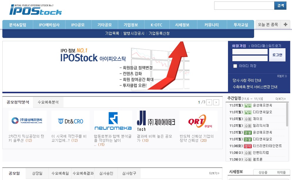This screenshot has width=292, height=180.
Task: Select the 상승률 tab in 시세정보
Action: [x=263, y=173]
